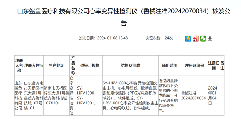Viewport: 241px width, 119px height.
Task: Click the 注册证编号 column header
Action: [x=194, y=65]
